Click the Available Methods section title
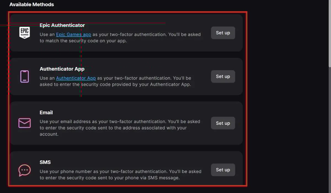The image size is (331, 193). [x=31, y=5]
